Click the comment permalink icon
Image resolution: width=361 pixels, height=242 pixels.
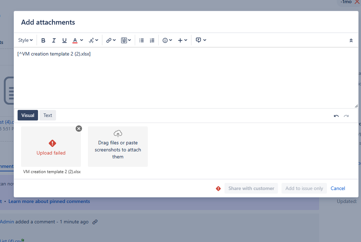pos(95,222)
